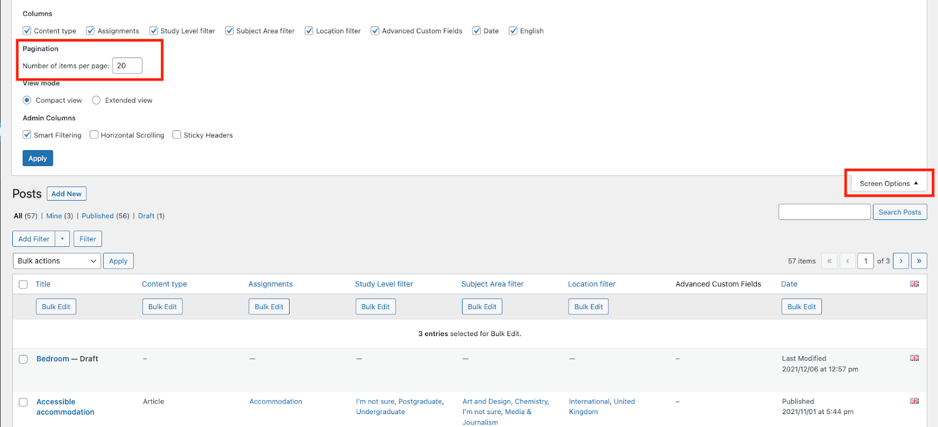Screen dimensions: 938x427
Task: Open the Bedroom draft post
Action: [53, 358]
